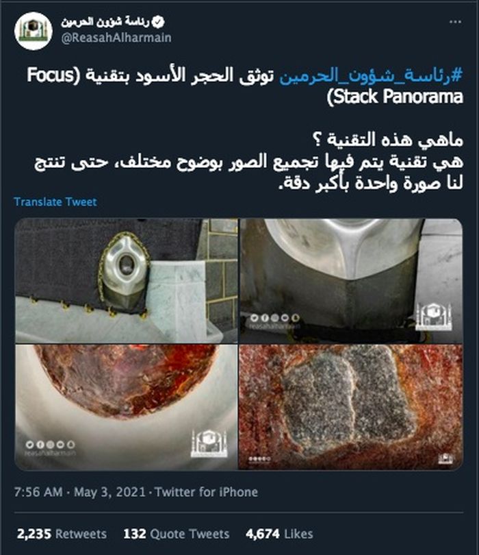The image size is (479, 555).
Task: Open the bottom-right stone fragment macro photo
Action: [x=351, y=407]
